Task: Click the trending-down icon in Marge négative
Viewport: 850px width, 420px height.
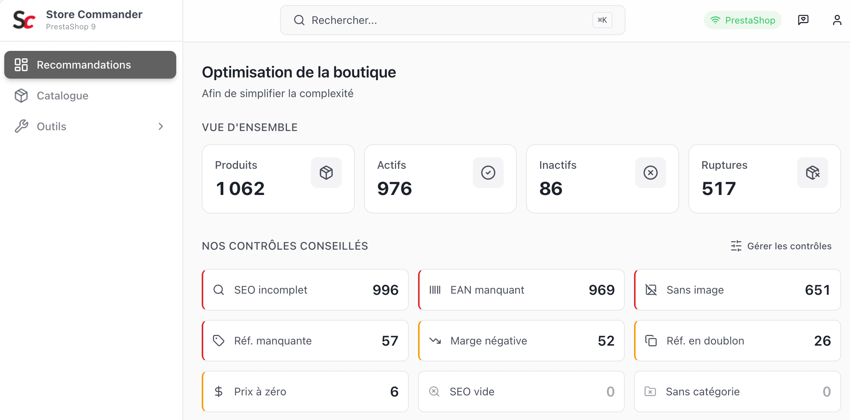Action: (x=435, y=341)
